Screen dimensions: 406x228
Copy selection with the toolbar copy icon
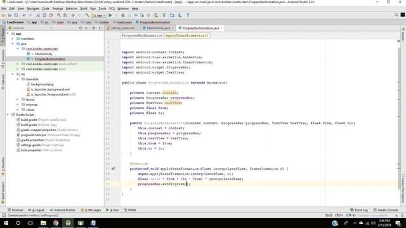click(x=44, y=15)
